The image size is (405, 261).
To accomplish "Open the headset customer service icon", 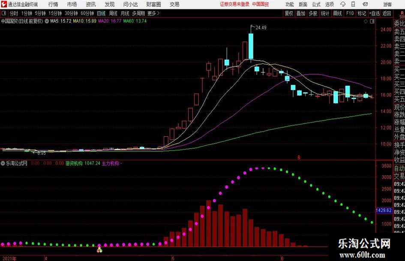I will 343,4.
